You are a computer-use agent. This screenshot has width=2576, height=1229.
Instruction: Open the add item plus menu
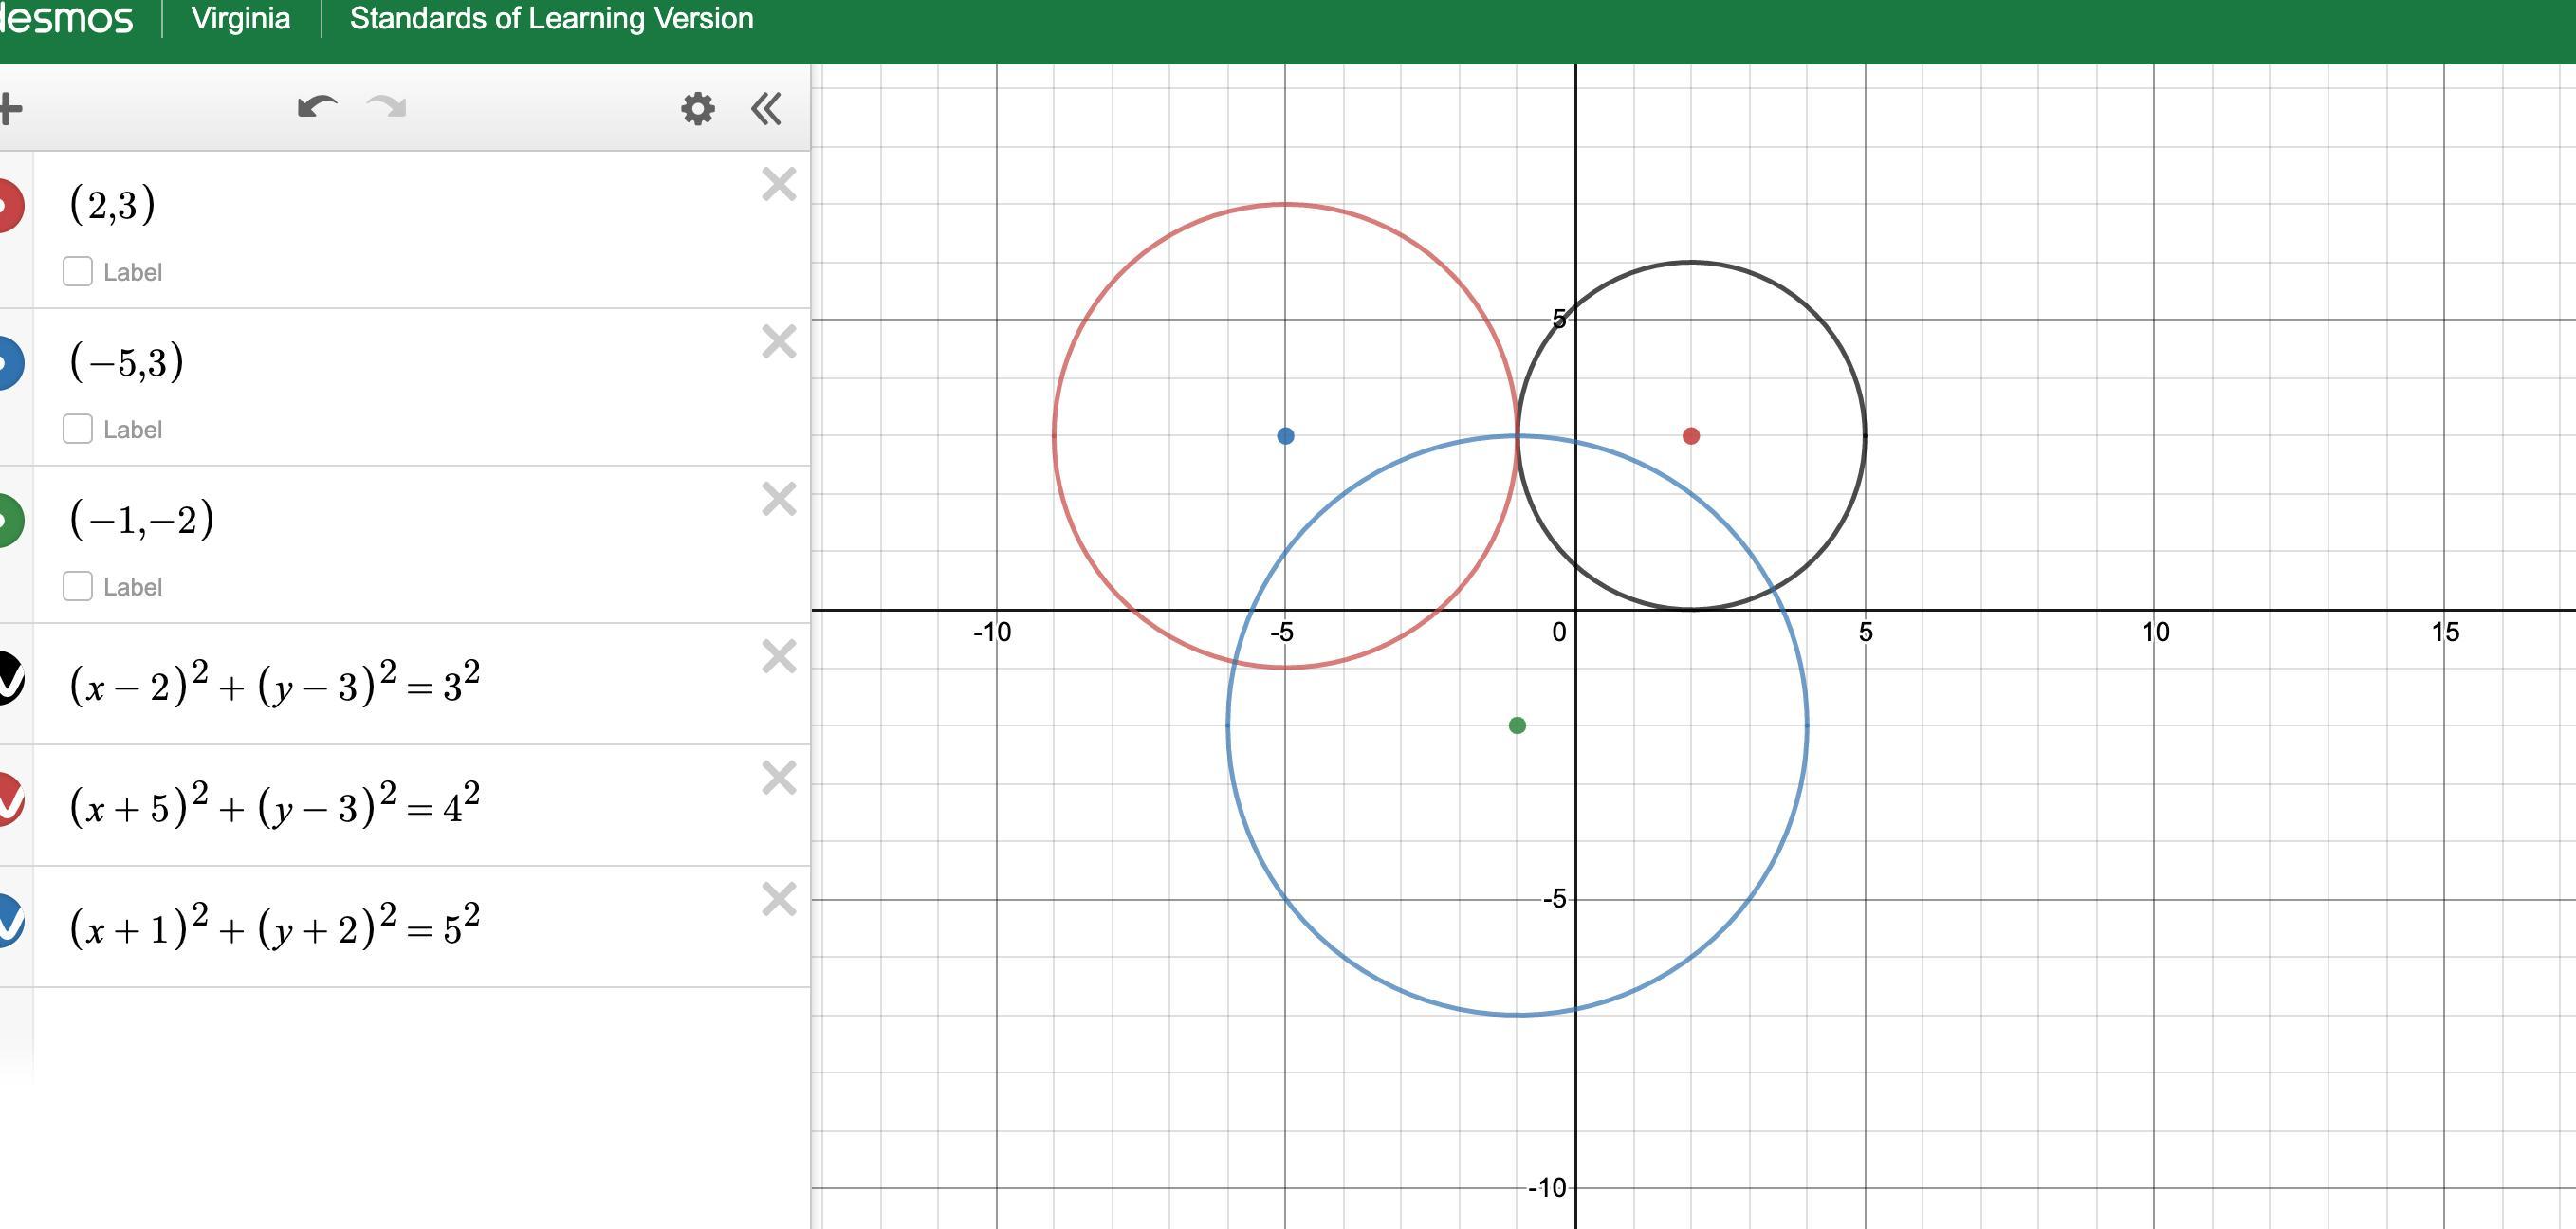[10, 108]
